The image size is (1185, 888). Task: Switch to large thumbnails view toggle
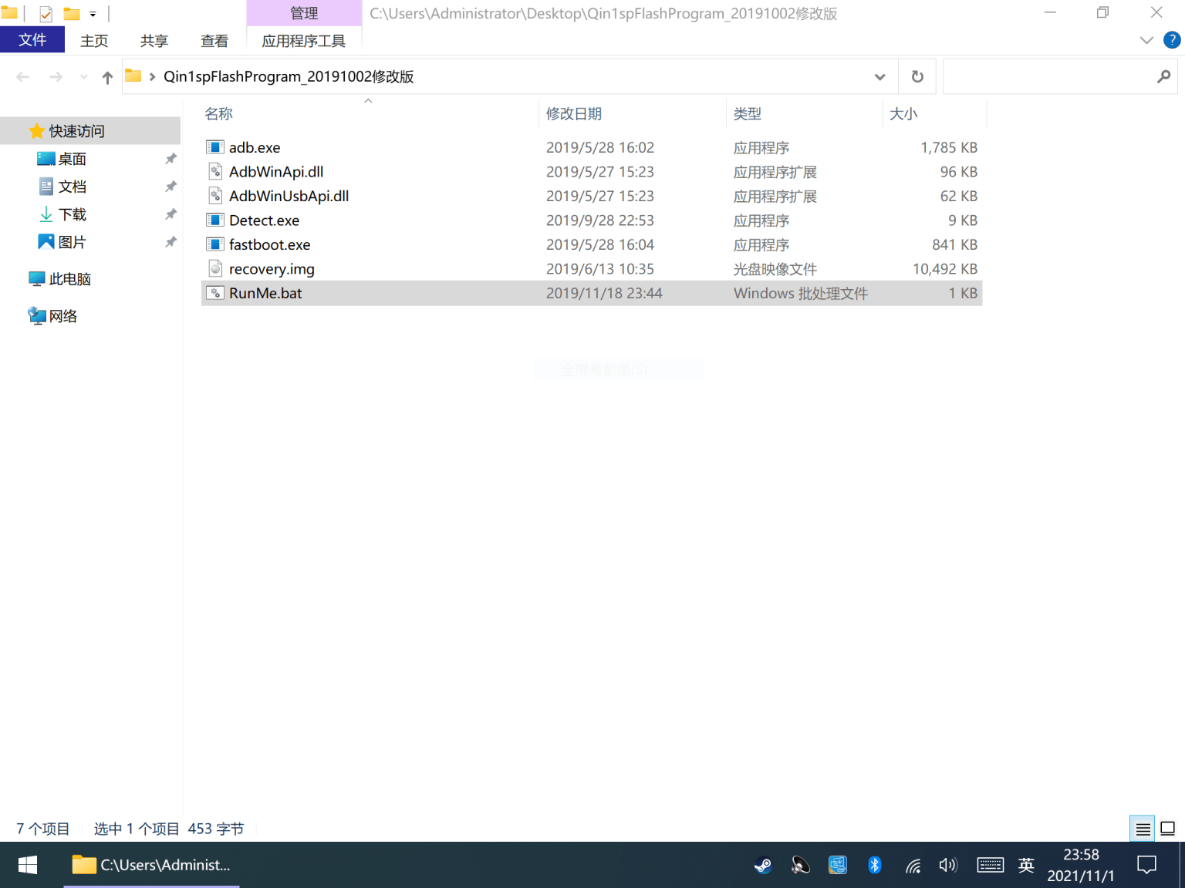1167,829
